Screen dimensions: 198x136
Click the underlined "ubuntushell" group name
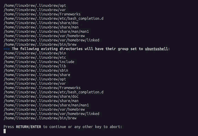[156, 49]
